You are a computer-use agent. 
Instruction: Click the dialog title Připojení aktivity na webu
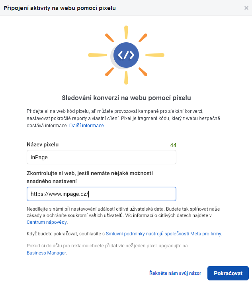60,8
